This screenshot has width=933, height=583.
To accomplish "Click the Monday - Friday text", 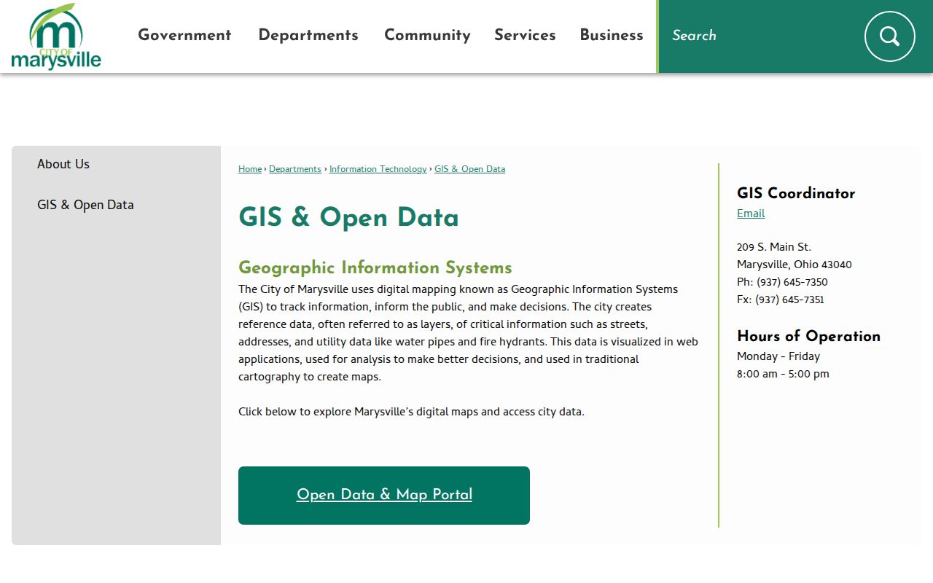I will click(x=778, y=356).
